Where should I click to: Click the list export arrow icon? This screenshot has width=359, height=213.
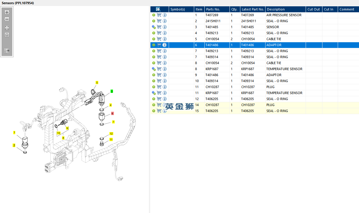[7, 51]
